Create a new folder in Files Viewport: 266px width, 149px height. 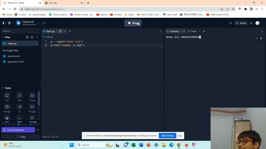(x=32, y=37)
